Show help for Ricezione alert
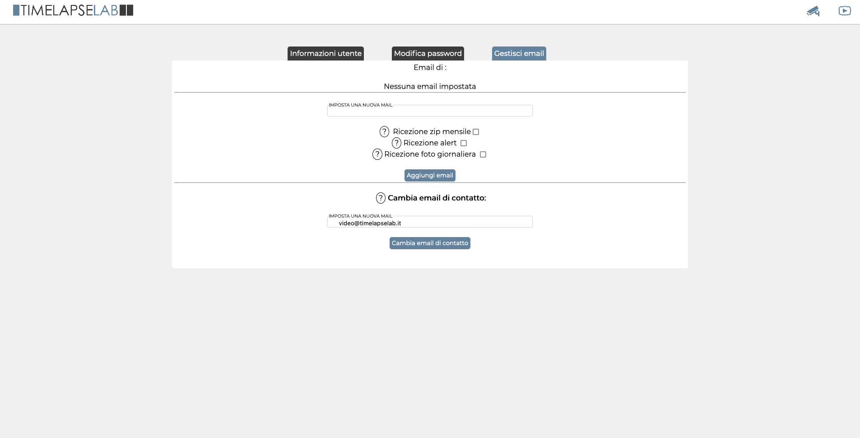Image resolution: width=860 pixels, height=438 pixels. coord(396,143)
